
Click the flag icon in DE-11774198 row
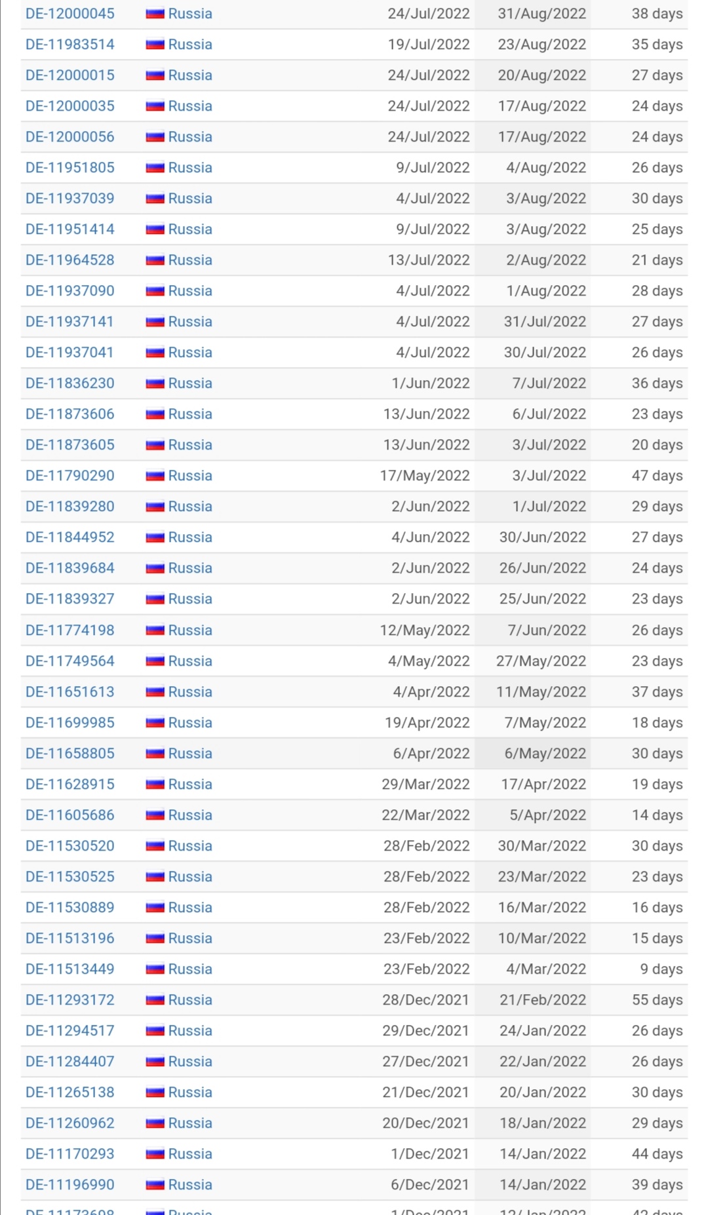point(155,630)
